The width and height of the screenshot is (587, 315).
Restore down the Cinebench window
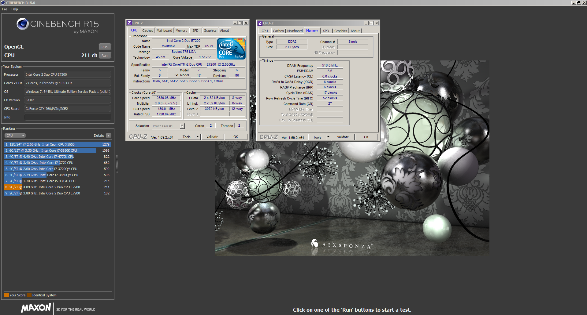(578, 3)
